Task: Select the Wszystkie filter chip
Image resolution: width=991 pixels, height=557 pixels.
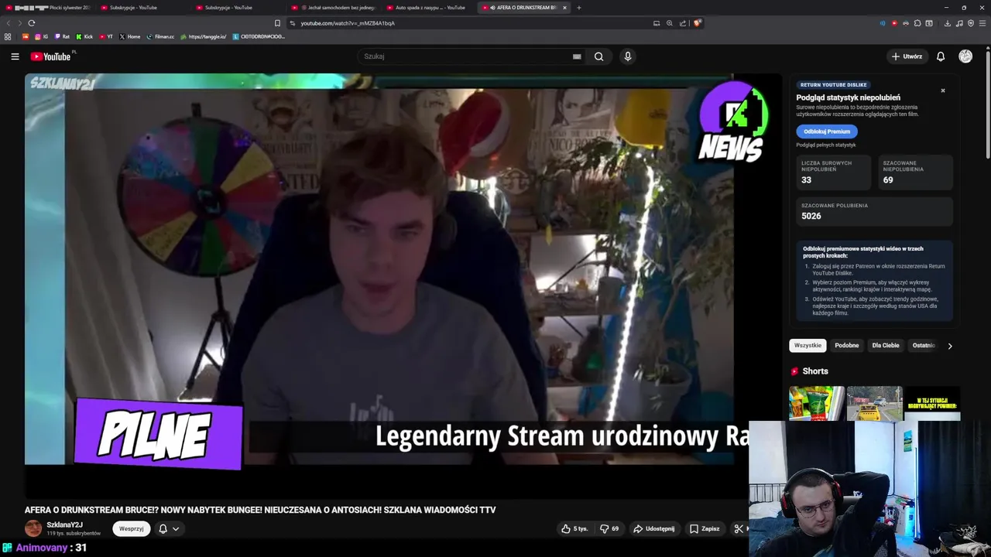Action: pos(808,346)
